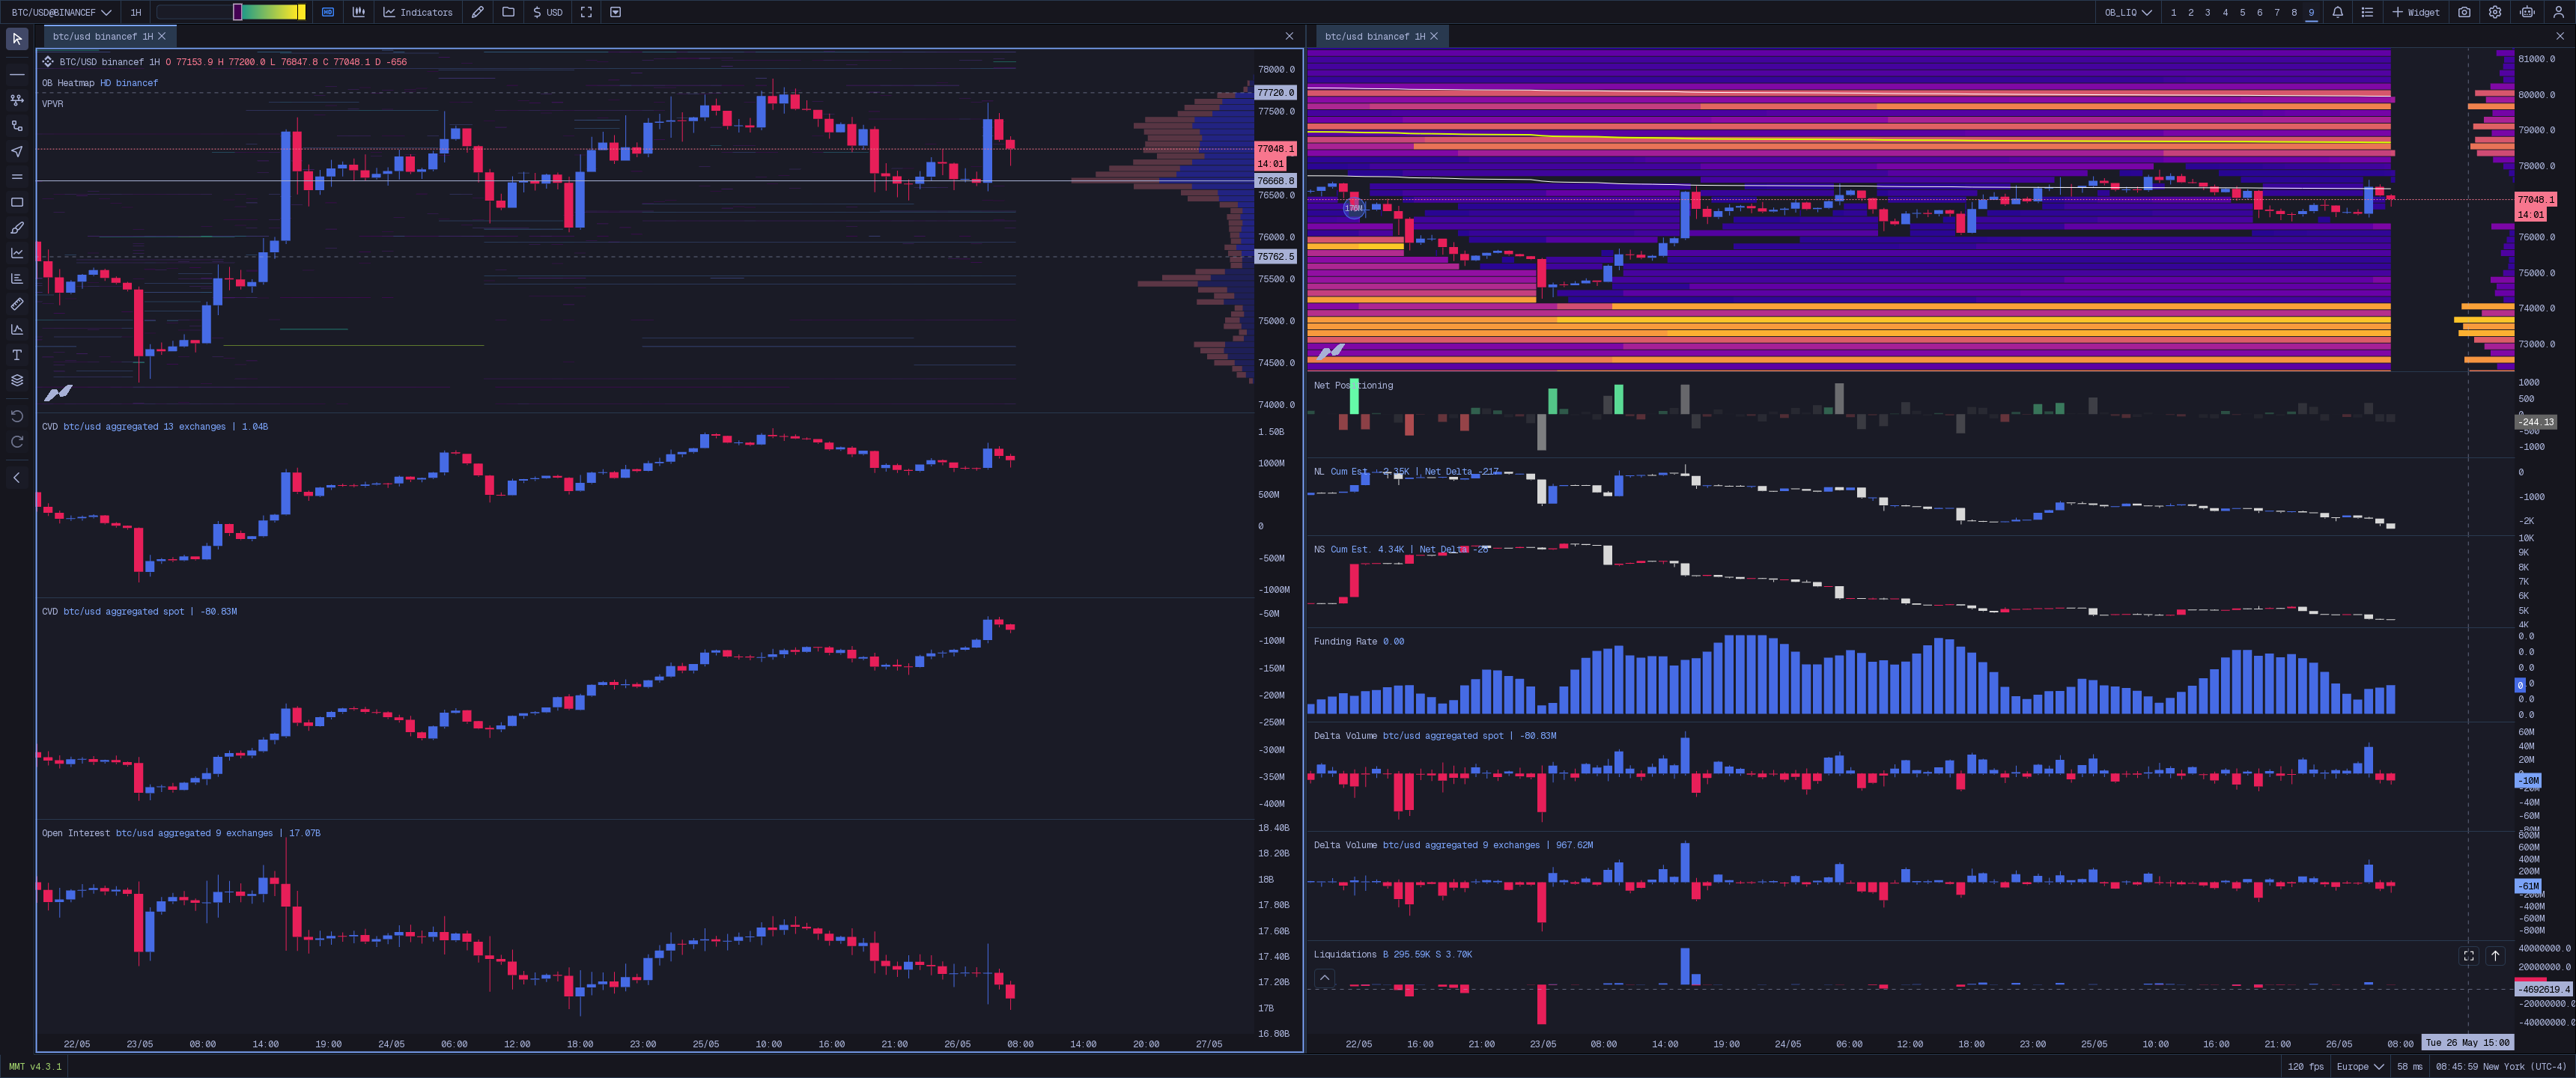Open the Indicators menu

pyautogui.click(x=418, y=12)
